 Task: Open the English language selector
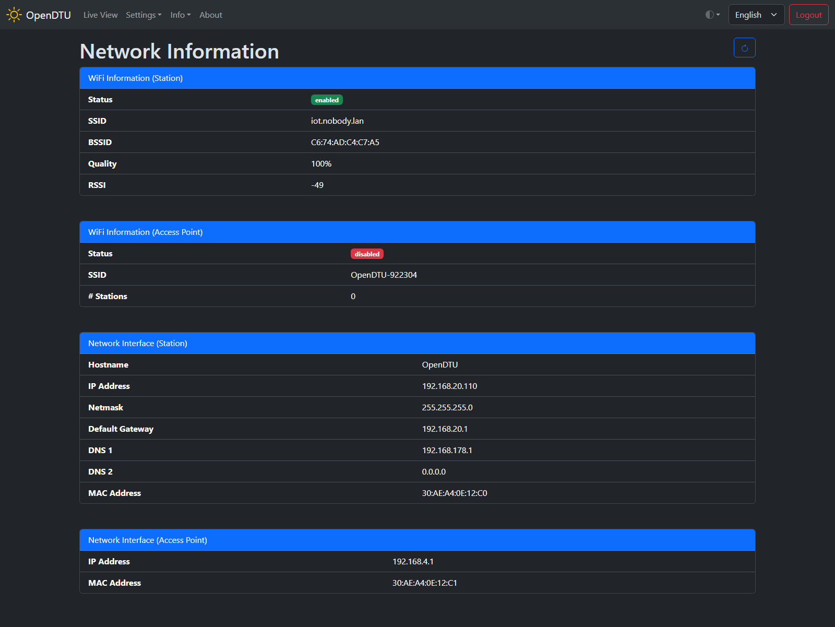pyautogui.click(x=756, y=15)
